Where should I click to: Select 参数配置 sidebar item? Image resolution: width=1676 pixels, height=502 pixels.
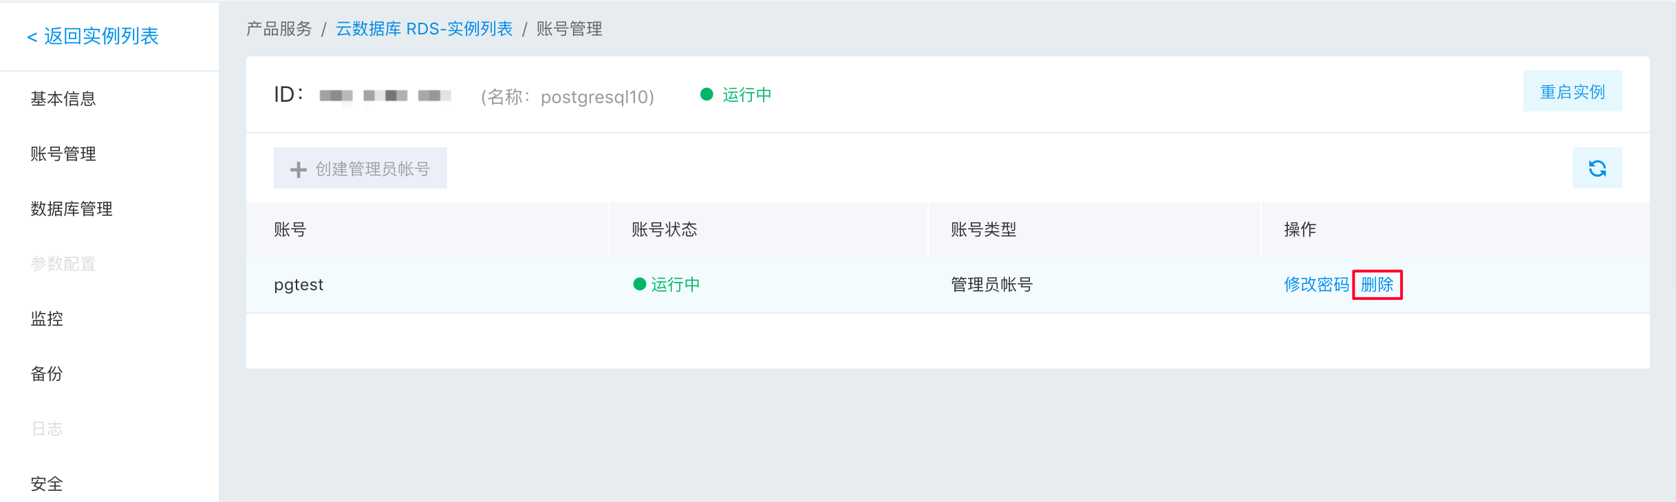click(63, 264)
